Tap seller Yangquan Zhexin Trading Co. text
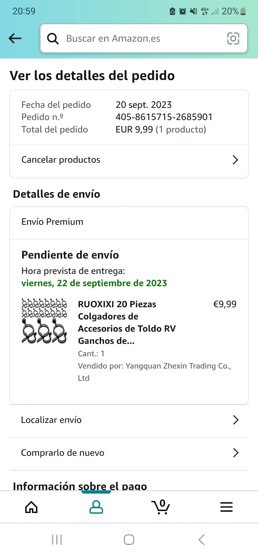This screenshot has height=555, width=258. click(x=154, y=372)
